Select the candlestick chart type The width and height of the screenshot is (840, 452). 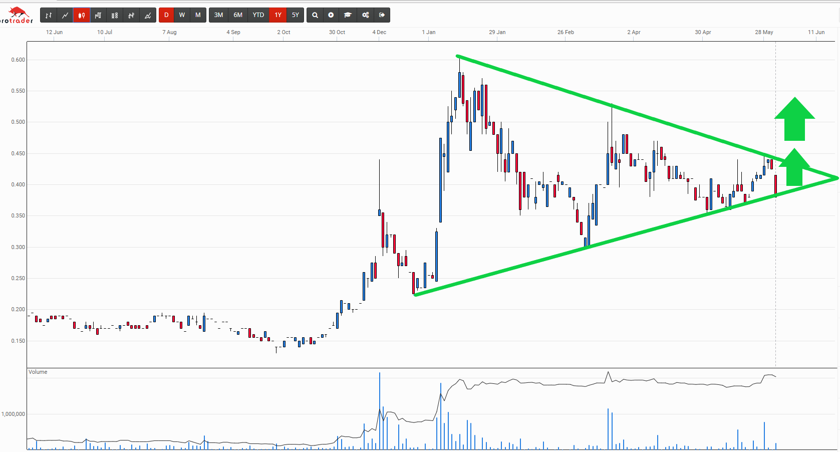tap(82, 15)
